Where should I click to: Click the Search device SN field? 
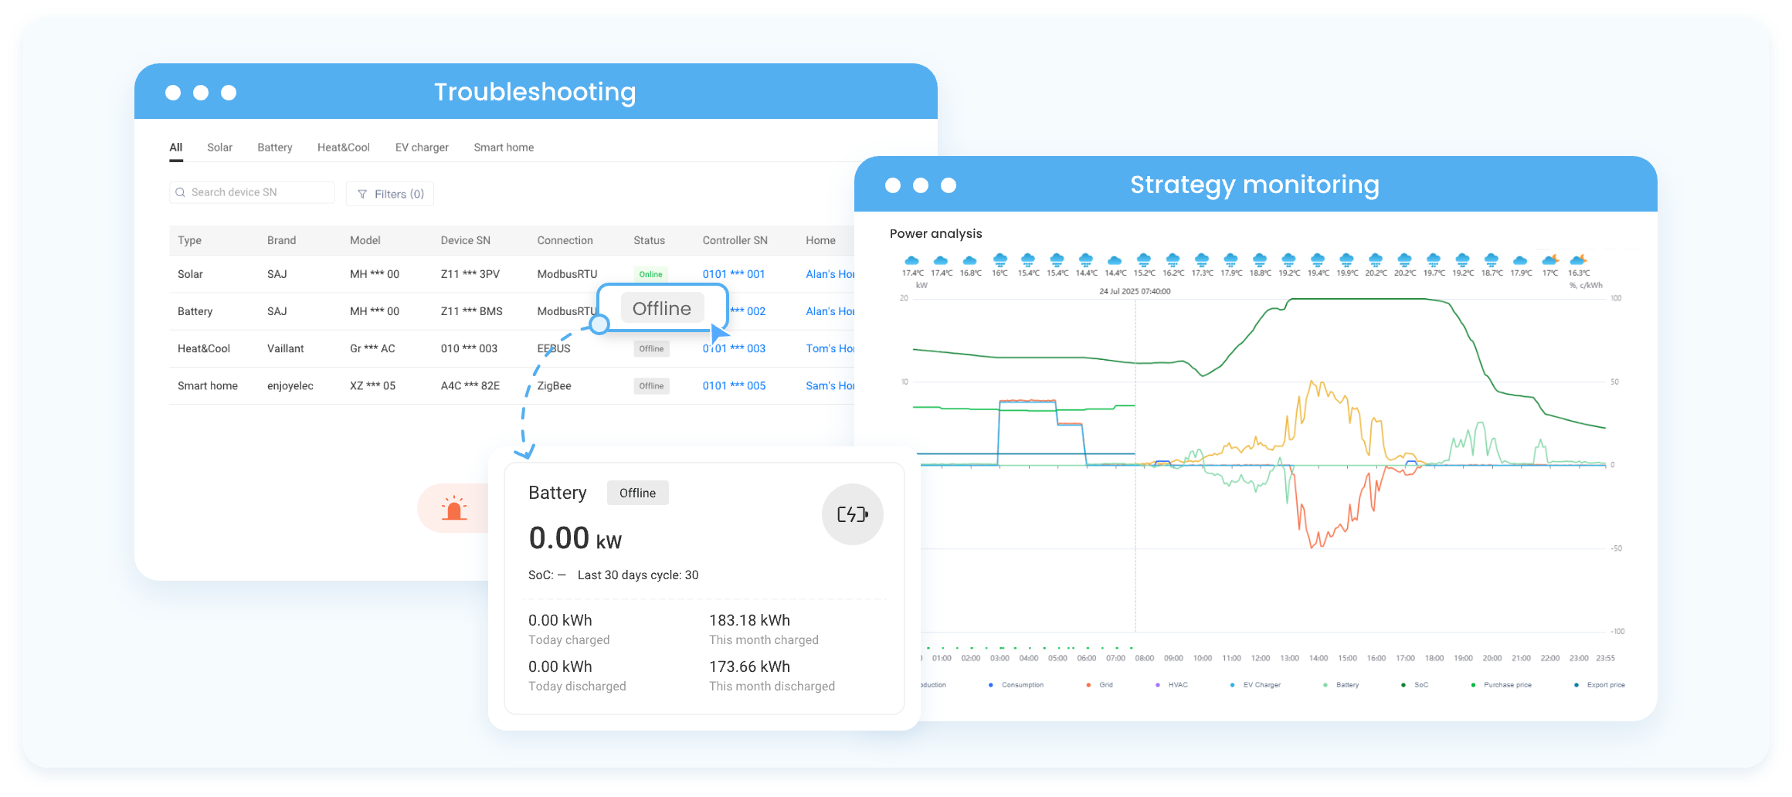click(259, 192)
